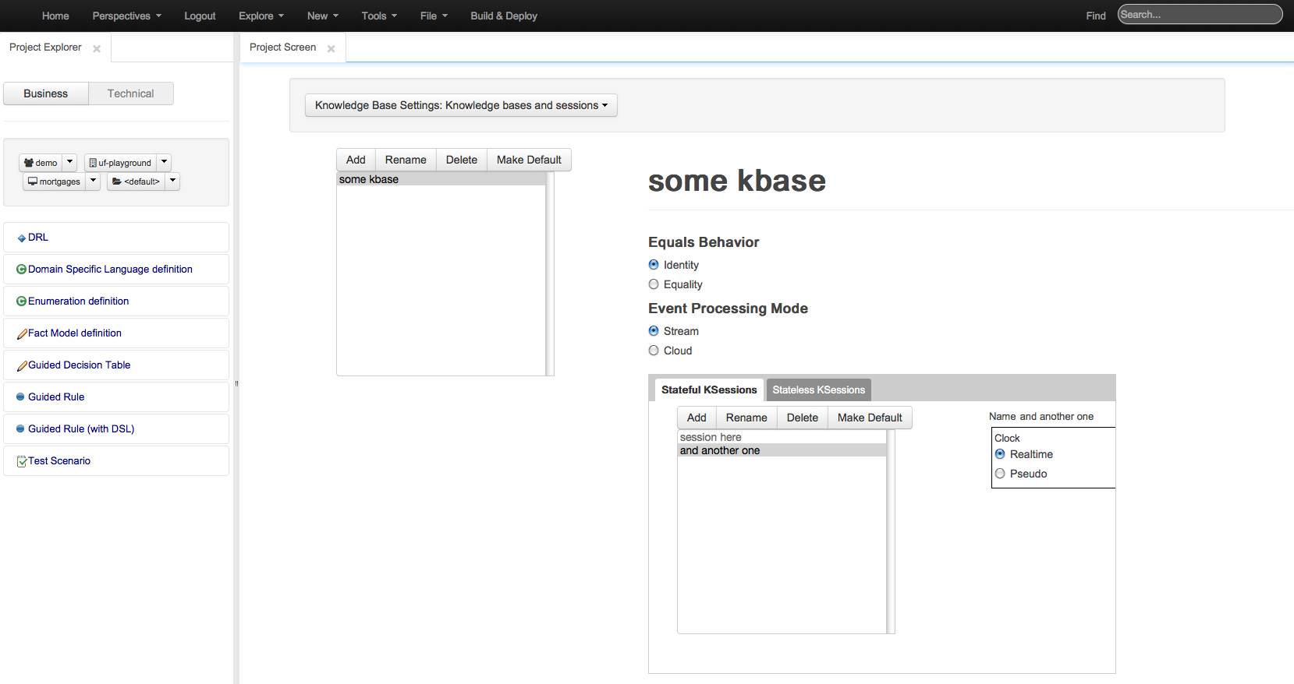Click the Find search input field
1294x684 pixels.
tap(1199, 15)
